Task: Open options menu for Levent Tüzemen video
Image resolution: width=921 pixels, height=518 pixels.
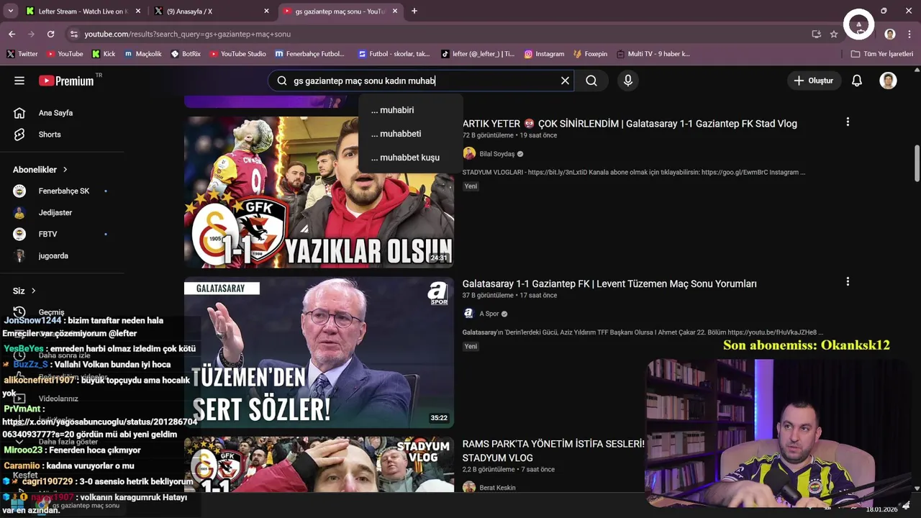Action: pos(848,282)
